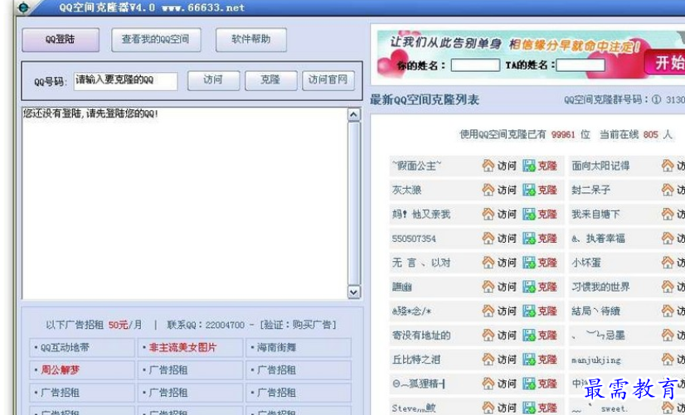Click house visit icon for 550507354
Screen dimensions: 685x415
pyautogui.click(x=488, y=239)
